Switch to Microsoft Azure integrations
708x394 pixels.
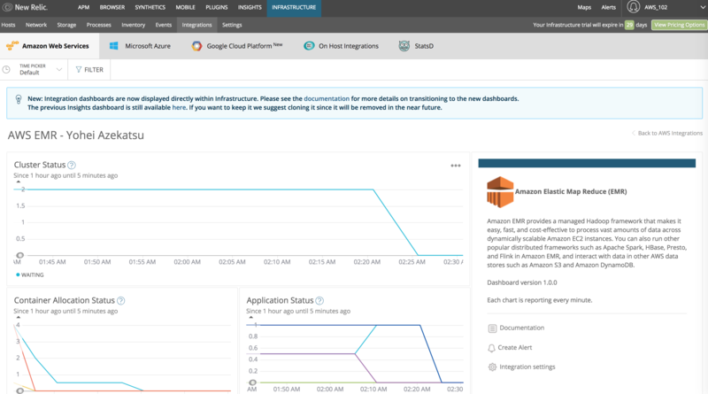coord(140,46)
